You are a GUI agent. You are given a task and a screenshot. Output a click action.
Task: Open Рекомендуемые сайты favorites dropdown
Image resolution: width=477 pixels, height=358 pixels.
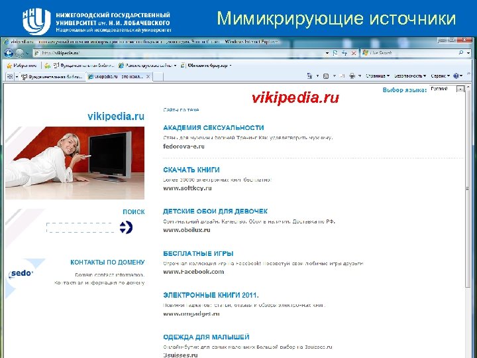pos(148,66)
